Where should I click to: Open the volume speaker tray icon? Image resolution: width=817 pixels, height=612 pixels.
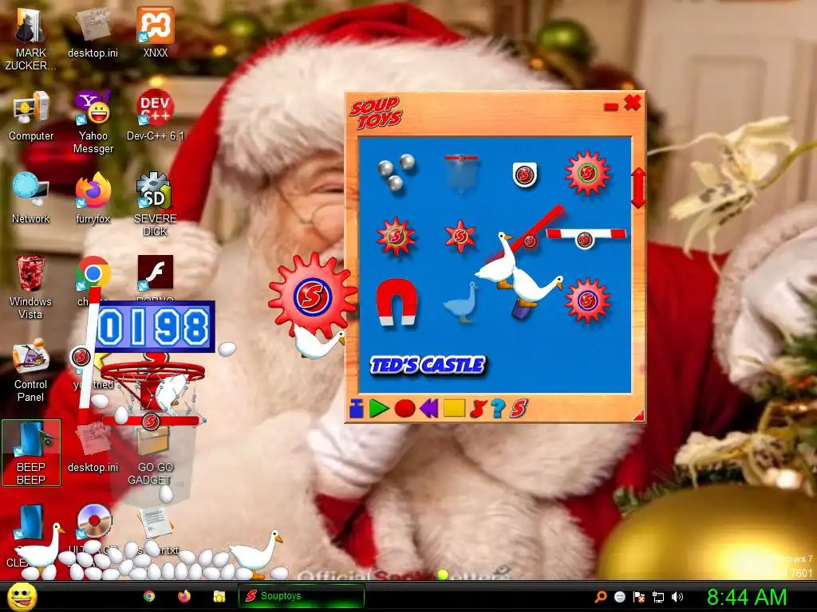point(677,597)
